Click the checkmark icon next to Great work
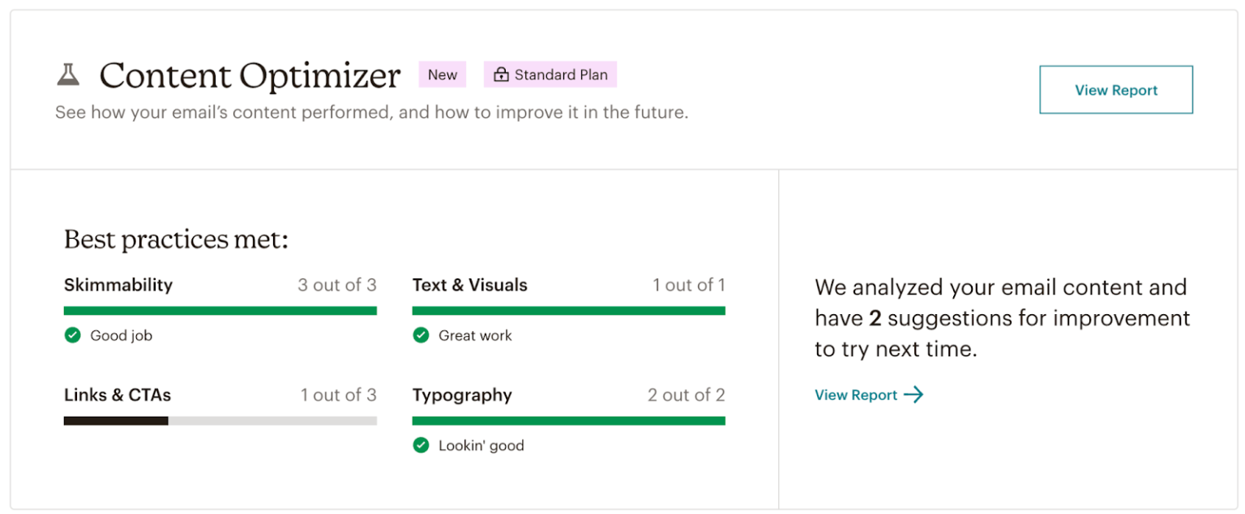1245x514 pixels. coord(421,335)
